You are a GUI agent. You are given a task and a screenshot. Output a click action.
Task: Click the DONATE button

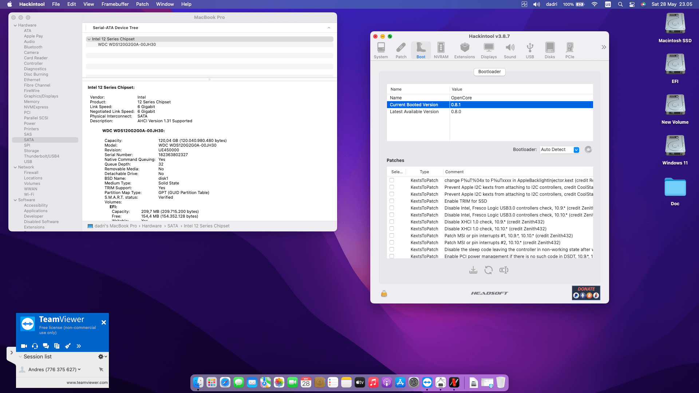[x=586, y=293]
